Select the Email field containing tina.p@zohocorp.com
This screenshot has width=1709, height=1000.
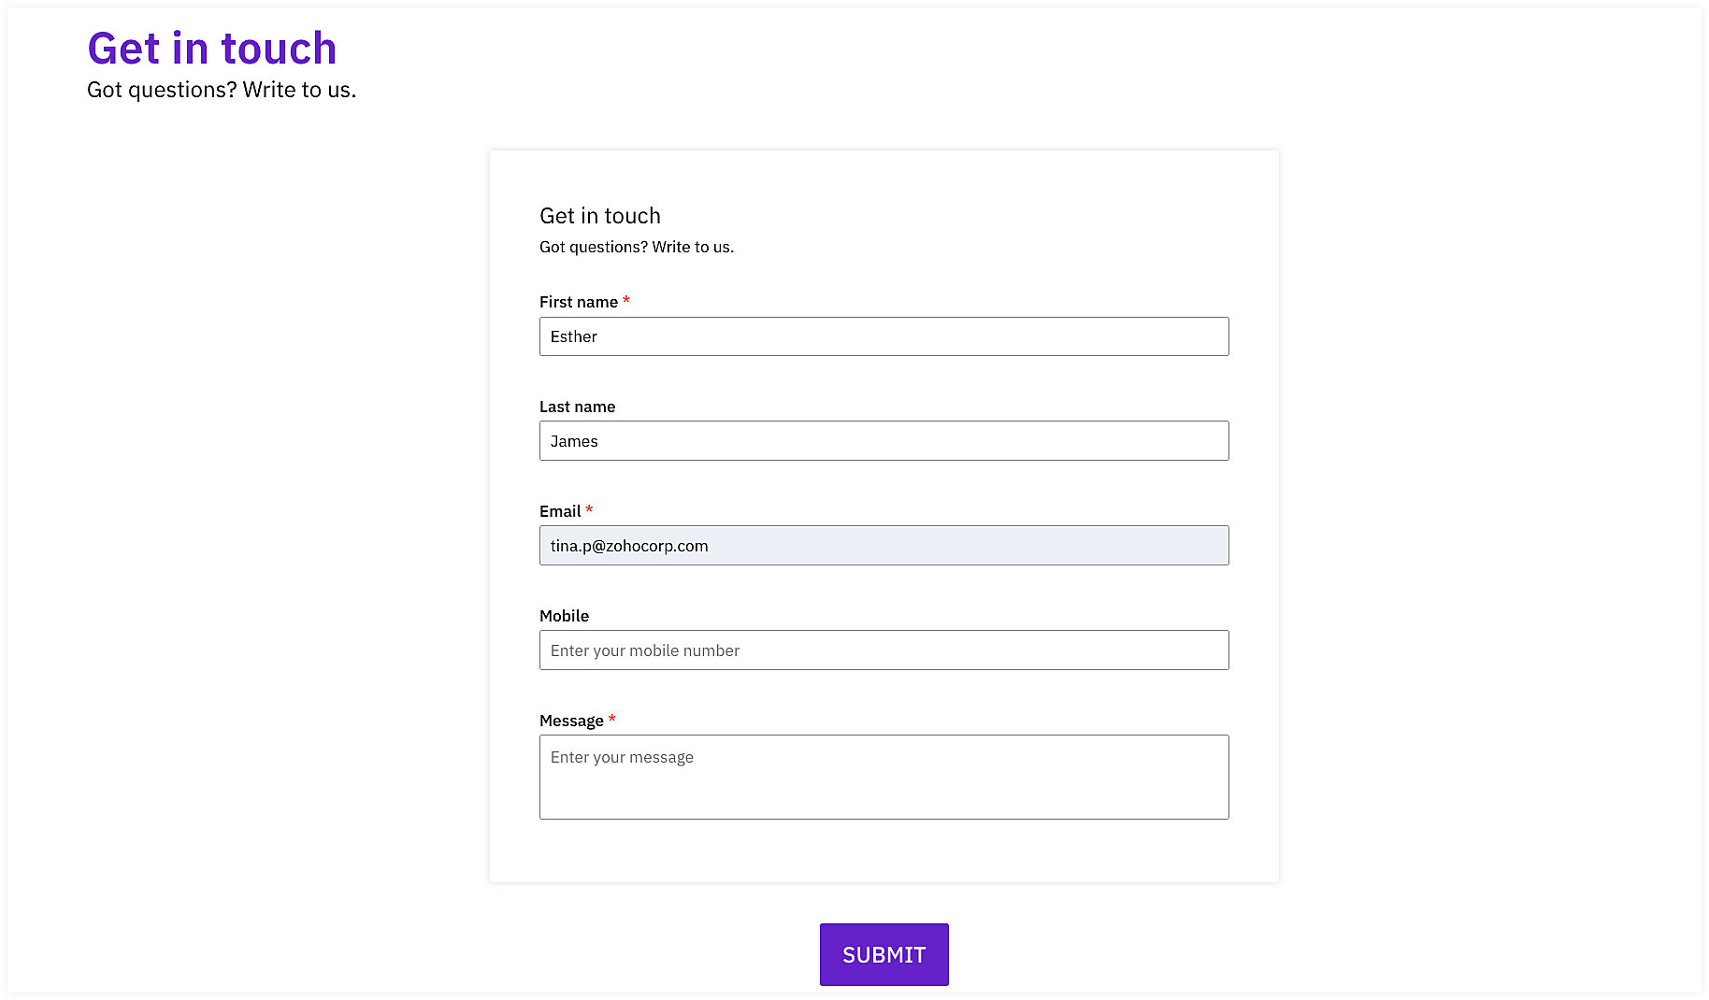click(x=883, y=546)
